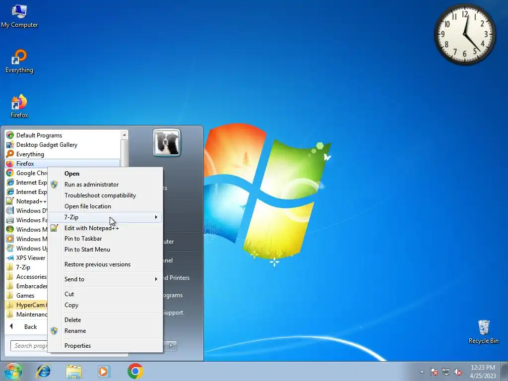This screenshot has width=508, height=381.
Task: Click the Windows Start orb
Action: (13, 371)
